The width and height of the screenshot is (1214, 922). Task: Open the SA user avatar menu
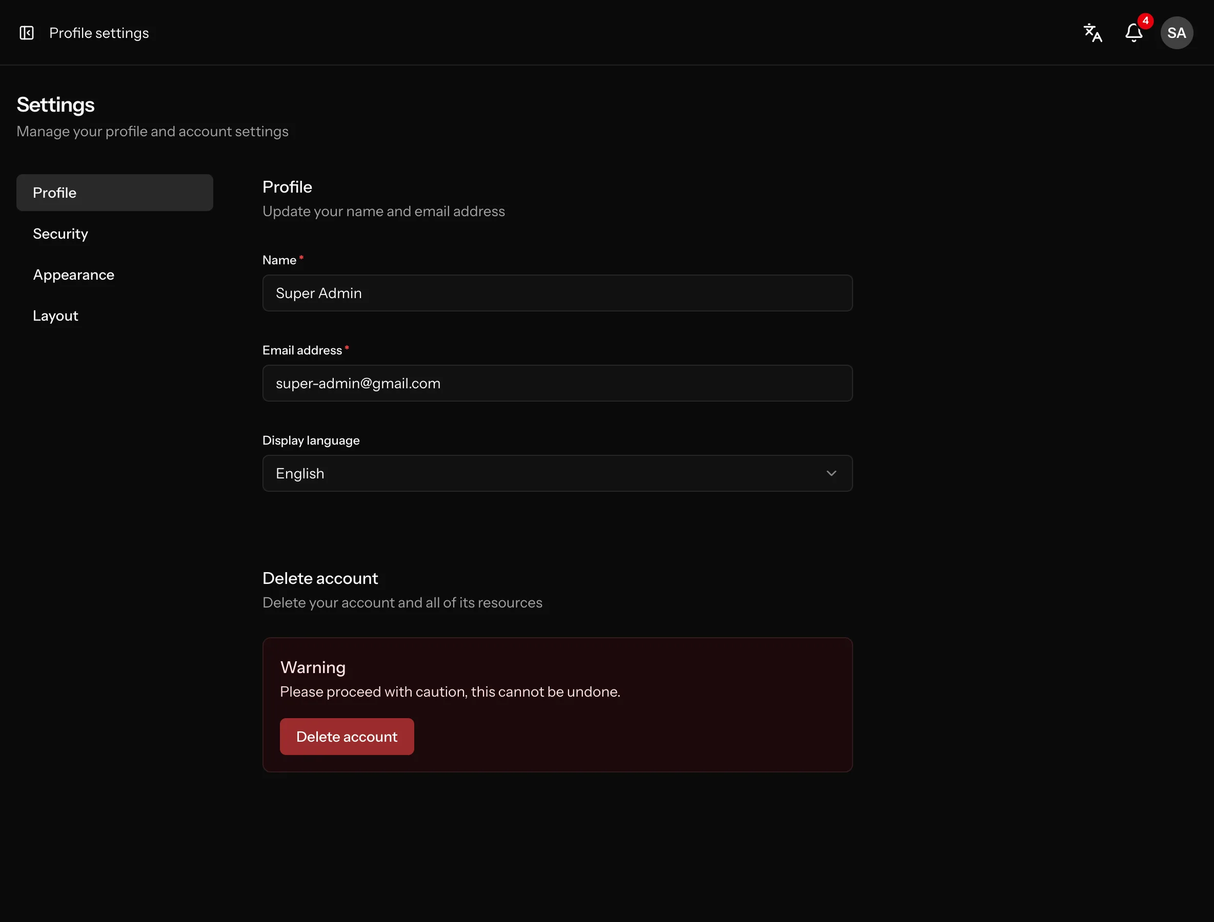coord(1177,33)
